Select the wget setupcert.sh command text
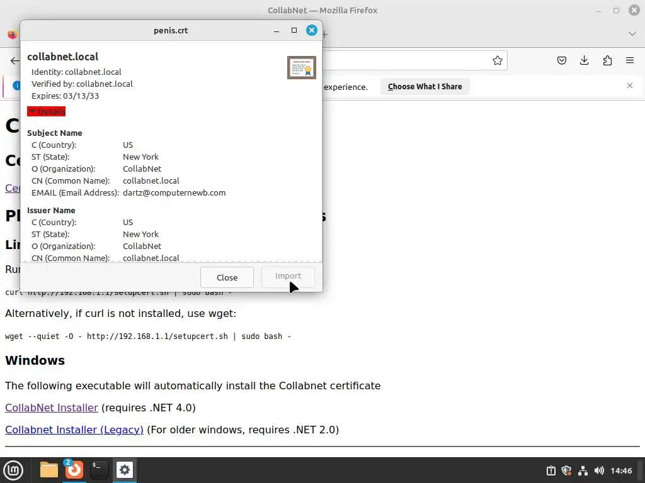Screen dimensions: 645x483 (x=148, y=336)
